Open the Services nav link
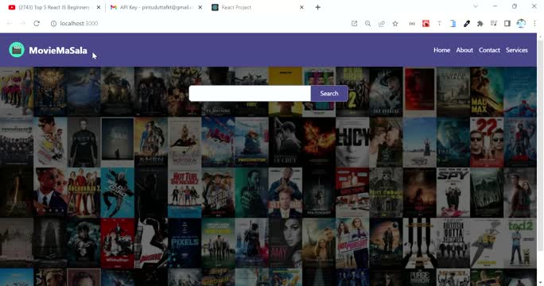This screenshot has width=544, height=286. (517, 50)
